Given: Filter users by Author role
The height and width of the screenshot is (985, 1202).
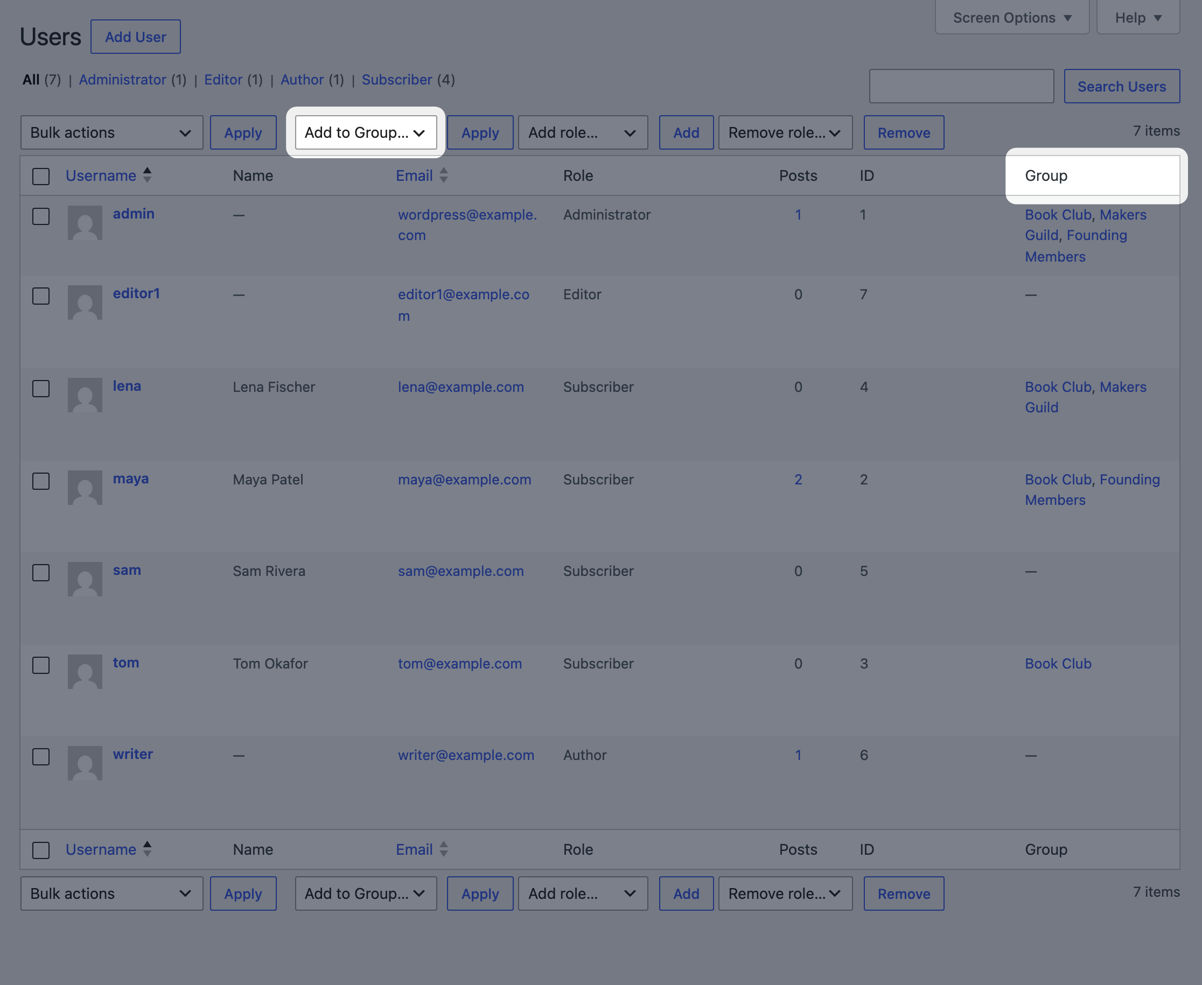Looking at the screenshot, I should [302, 80].
